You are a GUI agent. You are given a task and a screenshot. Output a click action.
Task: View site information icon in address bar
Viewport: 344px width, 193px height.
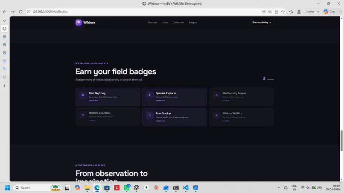coord(29,12)
